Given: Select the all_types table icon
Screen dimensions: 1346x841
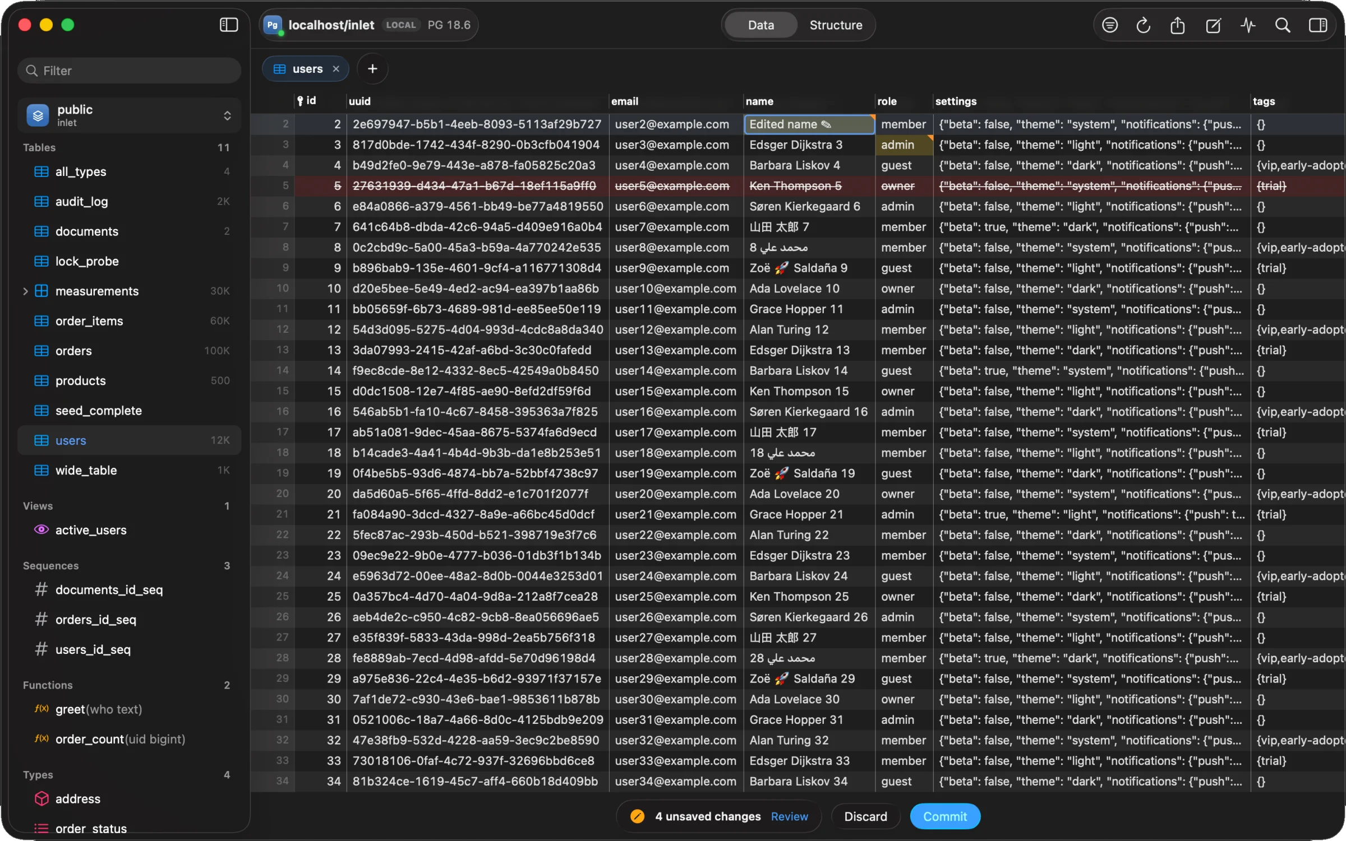Looking at the screenshot, I should point(42,171).
